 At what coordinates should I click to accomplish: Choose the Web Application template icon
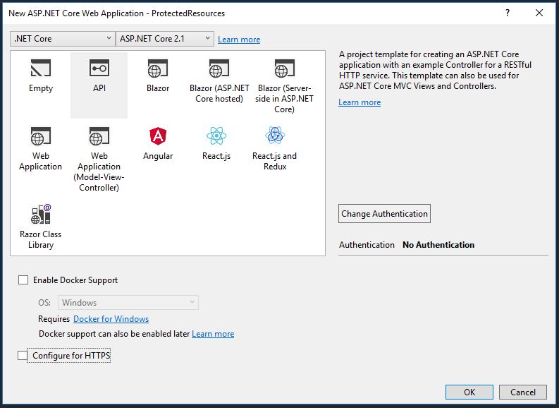(41, 136)
